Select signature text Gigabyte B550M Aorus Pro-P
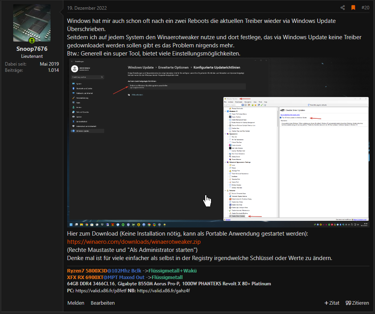The height and width of the screenshot is (314, 375). (148, 284)
